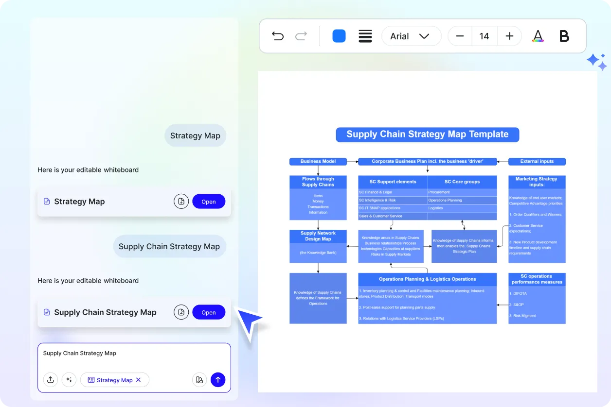
Task: Select the Knowledge areas in Supply Chains box
Action: [x=391, y=246]
